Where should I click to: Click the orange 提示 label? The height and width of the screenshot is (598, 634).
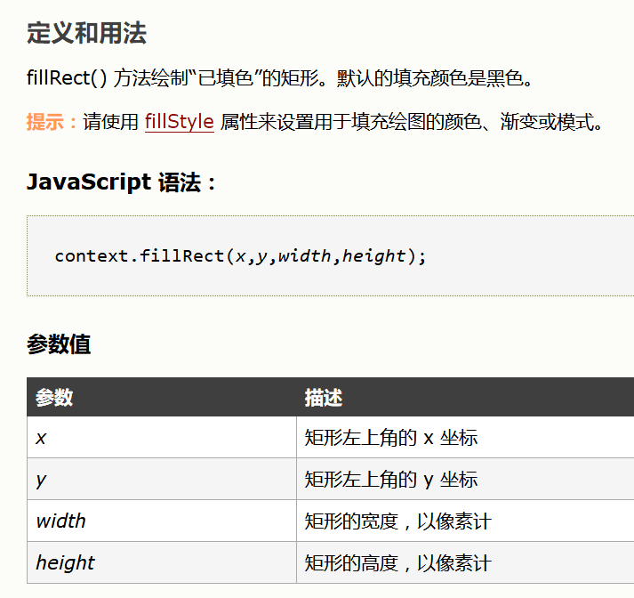[x=52, y=121]
